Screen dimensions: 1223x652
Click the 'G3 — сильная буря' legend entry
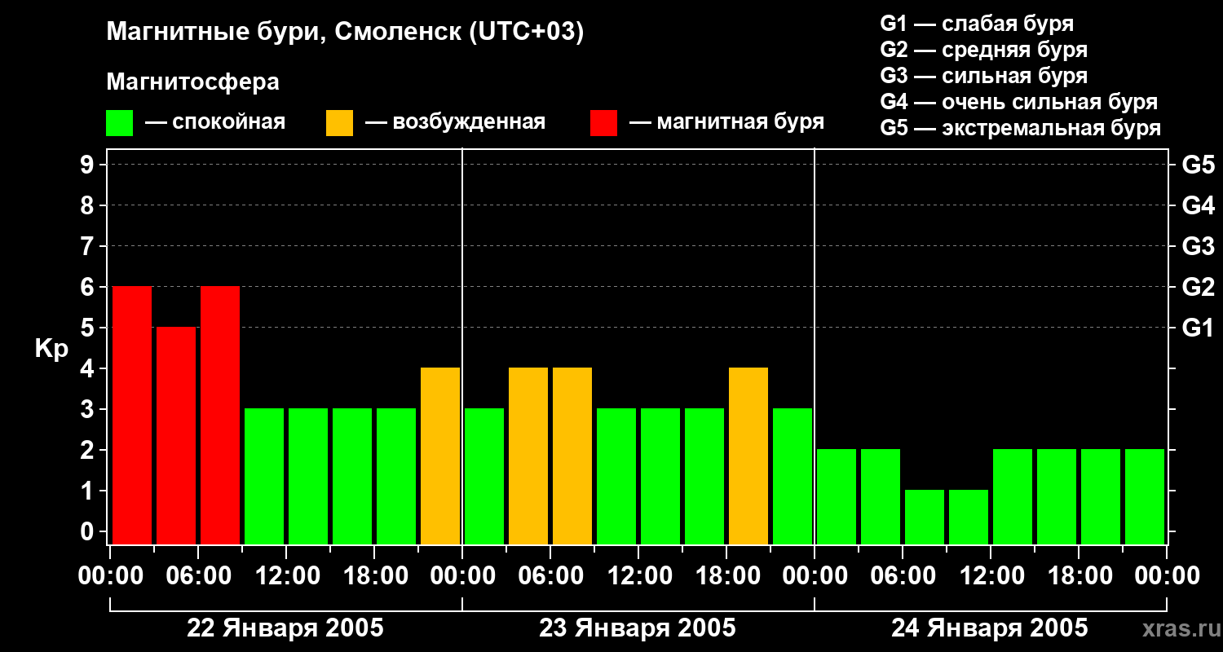point(984,76)
